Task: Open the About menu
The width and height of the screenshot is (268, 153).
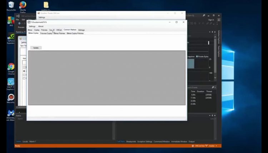Action: (41, 26)
